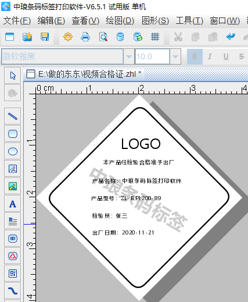Image resolution: width=248 pixels, height=302 pixels.
Task: Select the Rounded Rectangle tool
Action: [x=13, y=134]
